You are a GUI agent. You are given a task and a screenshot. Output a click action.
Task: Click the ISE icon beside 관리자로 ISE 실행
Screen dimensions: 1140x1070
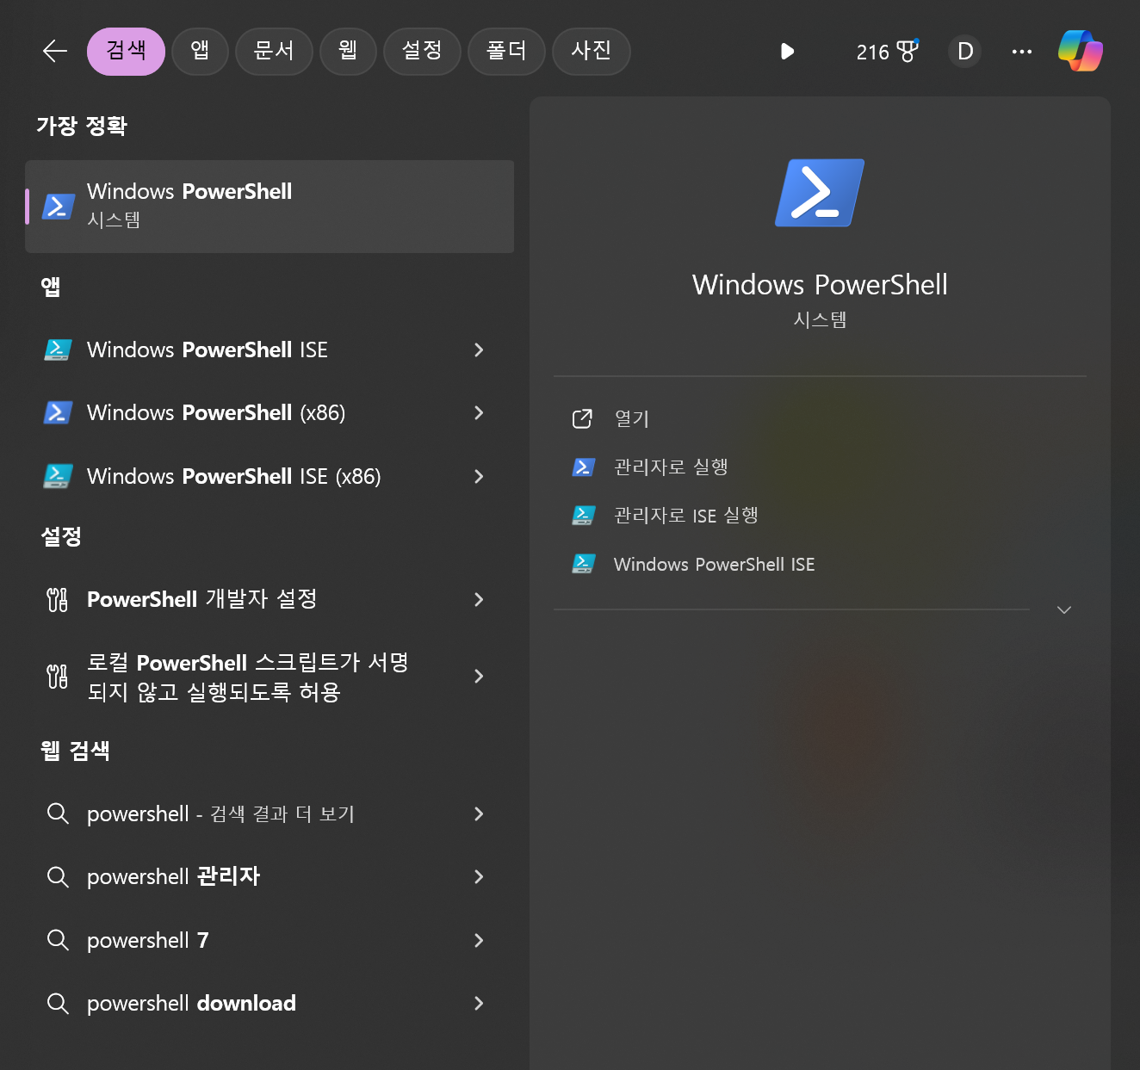pos(583,516)
